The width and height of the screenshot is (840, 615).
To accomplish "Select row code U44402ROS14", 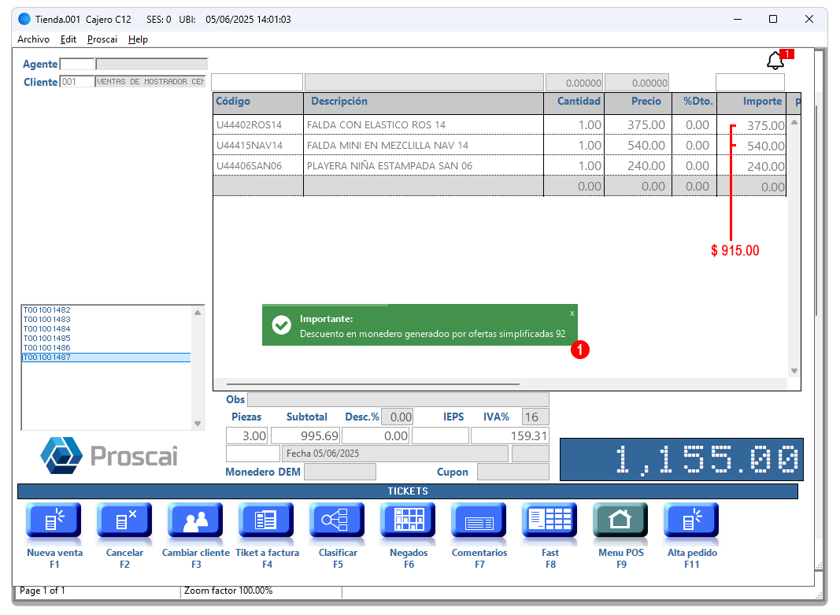I will click(x=249, y=125).
